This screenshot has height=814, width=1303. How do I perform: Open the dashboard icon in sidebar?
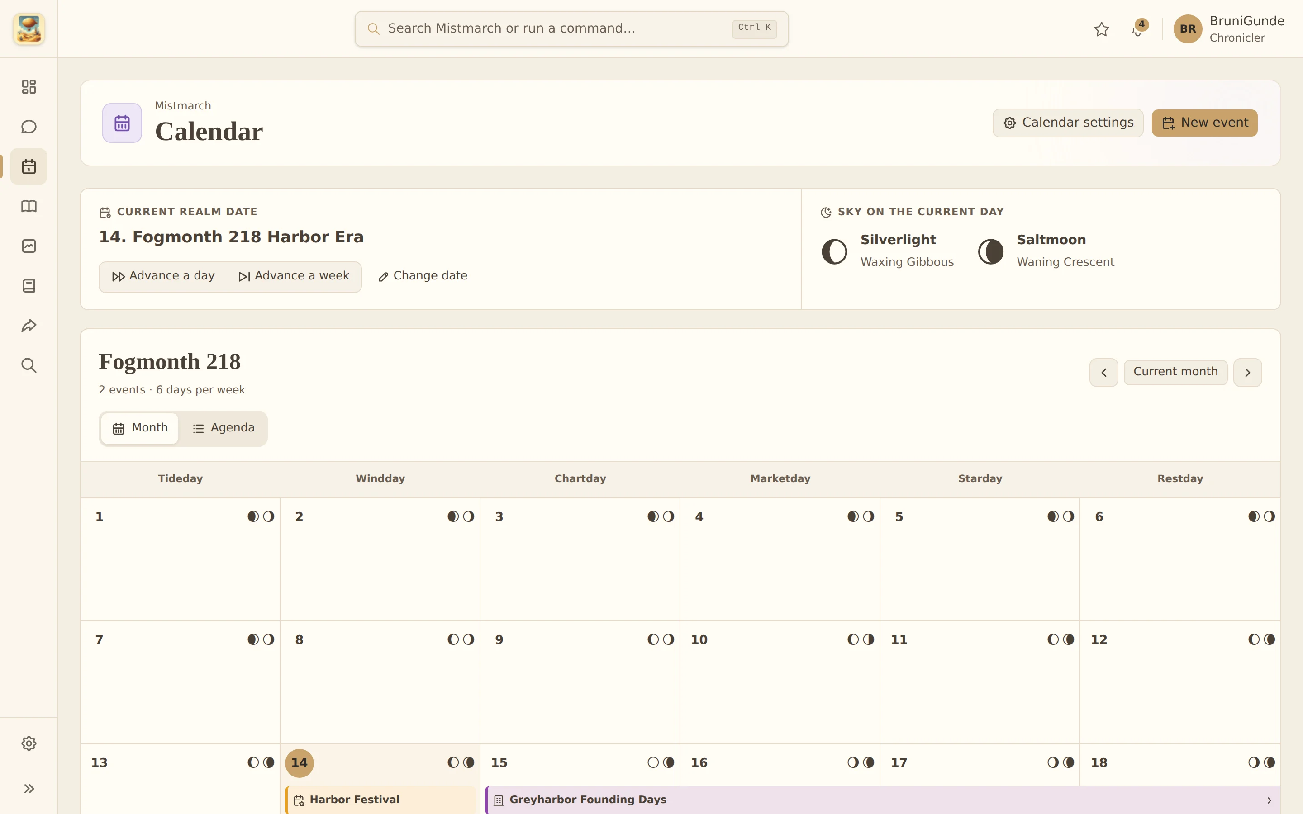[x=29, y=87]
